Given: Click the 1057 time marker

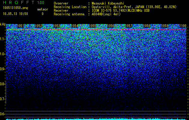Looking at the screenshot, I should [129, 26].
